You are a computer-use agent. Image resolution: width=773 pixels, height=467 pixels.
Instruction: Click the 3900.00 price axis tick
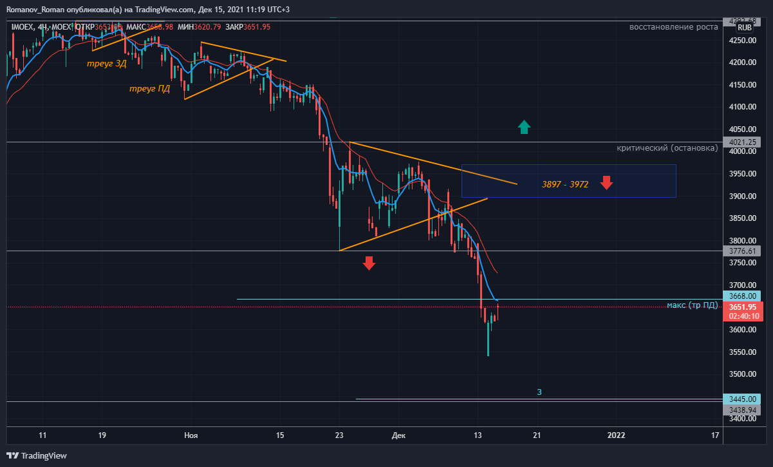click(742, 196)
